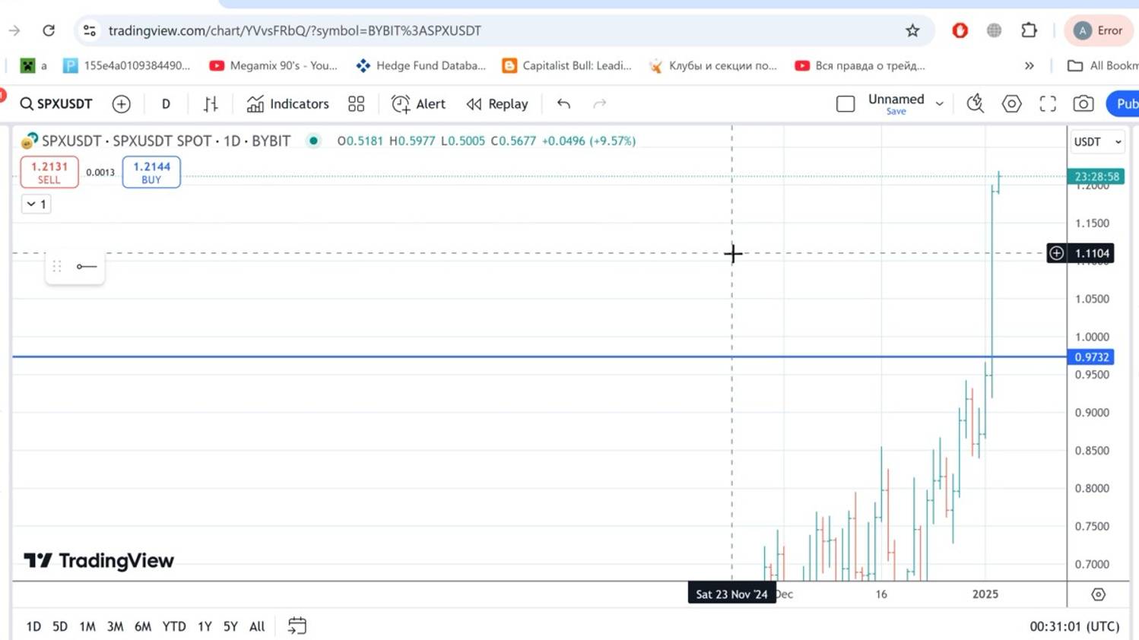
Task: Open Go to date calendar icon
Action: [x=297, y=626]
